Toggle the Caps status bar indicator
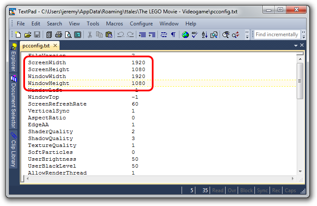Image resolution: width=317 pixels, height=206 pixels. 290,190
